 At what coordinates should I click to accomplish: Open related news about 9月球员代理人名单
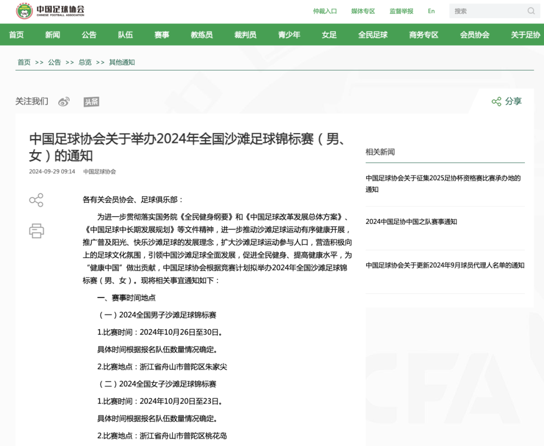click(445, 266)
